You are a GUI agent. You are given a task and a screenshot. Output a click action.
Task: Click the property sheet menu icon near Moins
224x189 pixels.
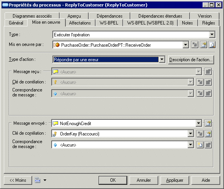tap(37, 180)
